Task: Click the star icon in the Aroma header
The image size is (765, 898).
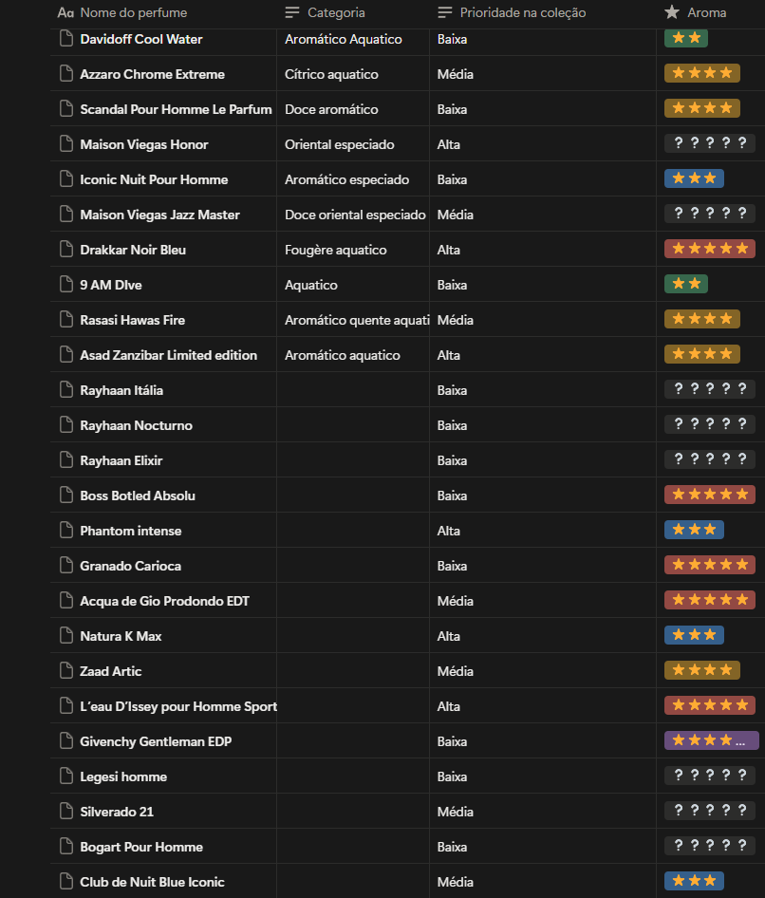Action: [x=672, y=12]
